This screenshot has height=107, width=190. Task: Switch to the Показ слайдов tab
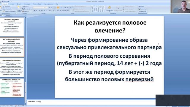coord(37,4)
